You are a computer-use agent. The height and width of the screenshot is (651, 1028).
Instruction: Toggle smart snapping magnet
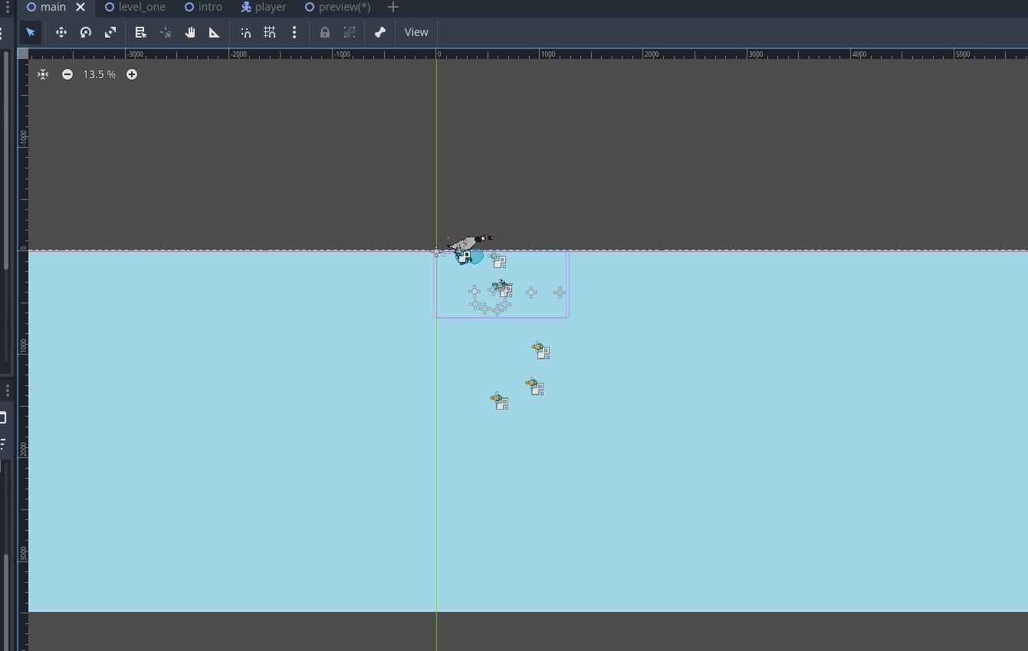coord(245,32)
